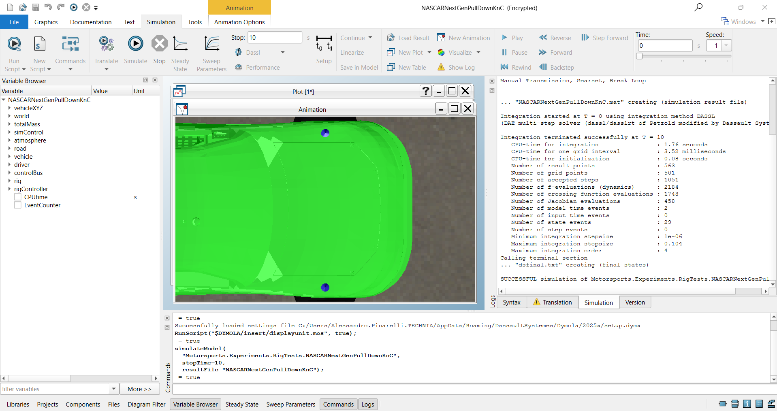Collapse the NASCARNextGenPullDownKnC root node
The image size is (777, 411).
click(x=4, y=100)
